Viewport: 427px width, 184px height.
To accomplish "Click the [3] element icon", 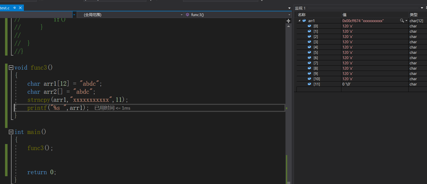I will 309,42.
